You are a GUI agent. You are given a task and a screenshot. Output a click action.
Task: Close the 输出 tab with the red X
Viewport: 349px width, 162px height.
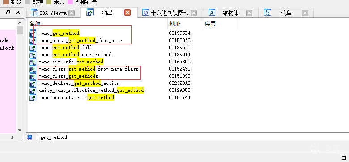(128, 13)
